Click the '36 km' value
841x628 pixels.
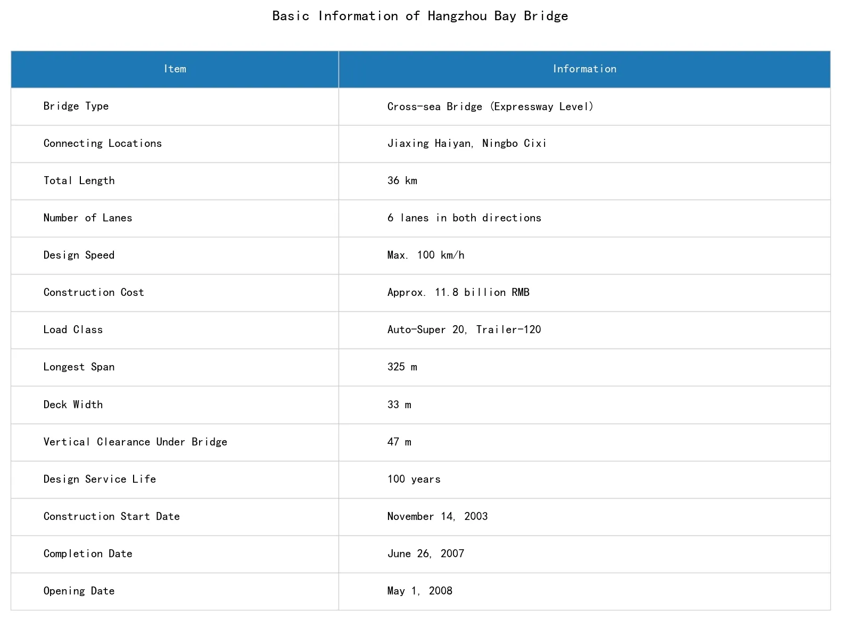402,181
